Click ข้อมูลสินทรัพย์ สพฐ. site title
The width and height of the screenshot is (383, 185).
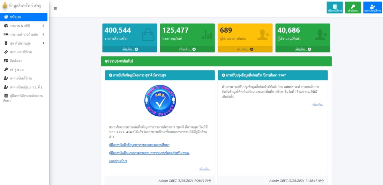pos(26,6)
